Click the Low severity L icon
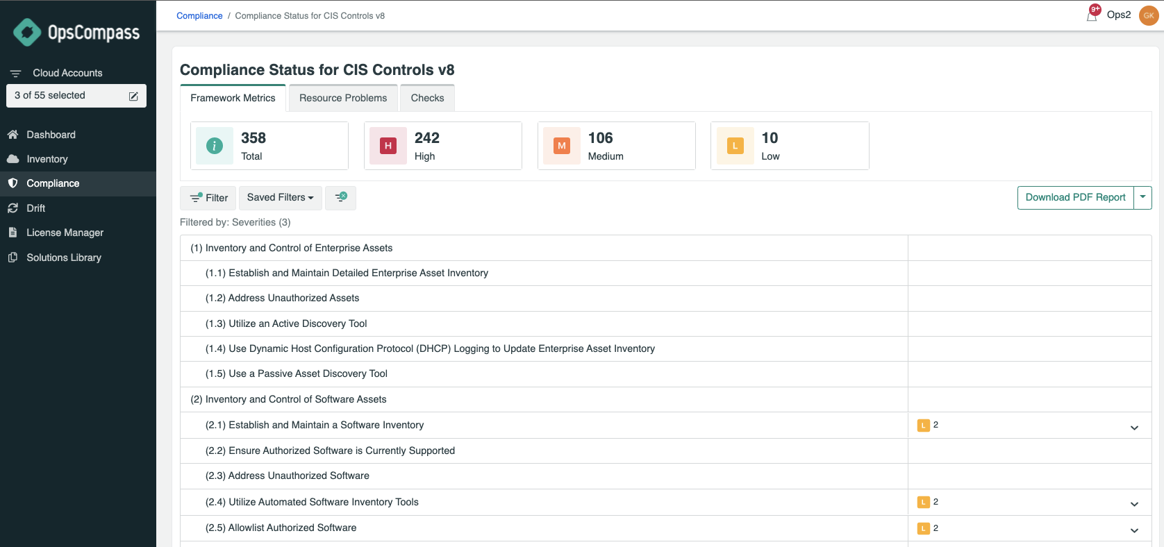 735,146
